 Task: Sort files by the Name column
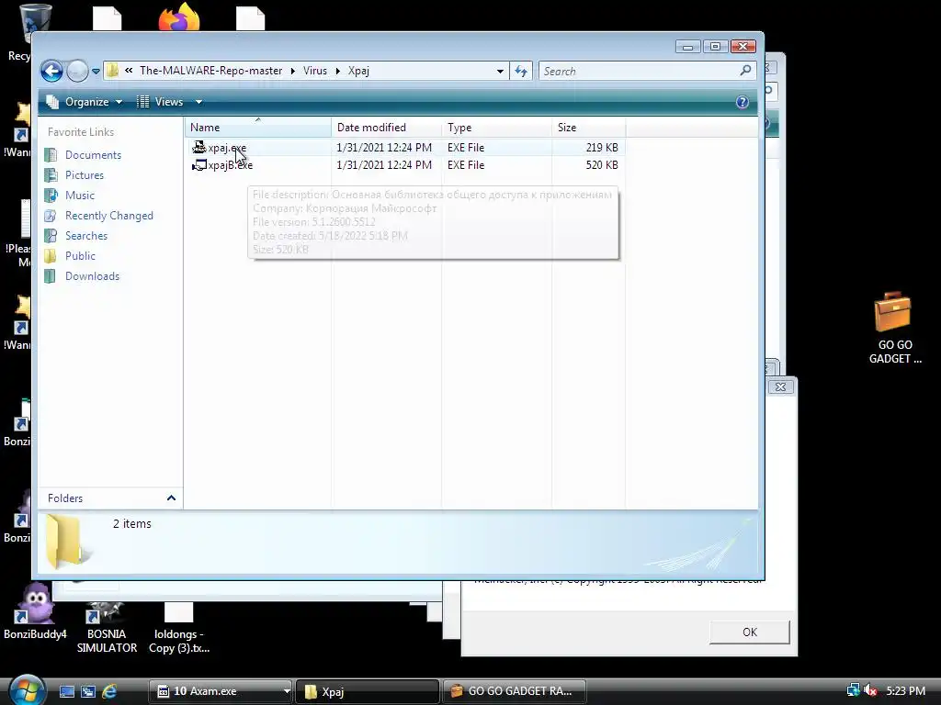258,127
